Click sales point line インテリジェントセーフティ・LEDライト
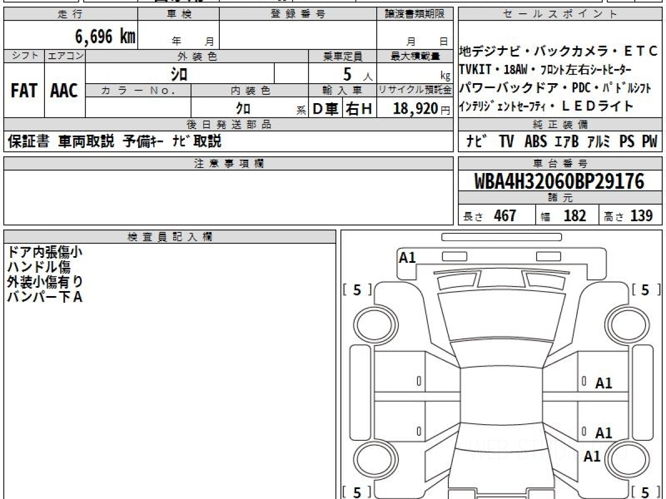Image resolution: width=666 pixels, height=499 pixels. pos(546,106)
